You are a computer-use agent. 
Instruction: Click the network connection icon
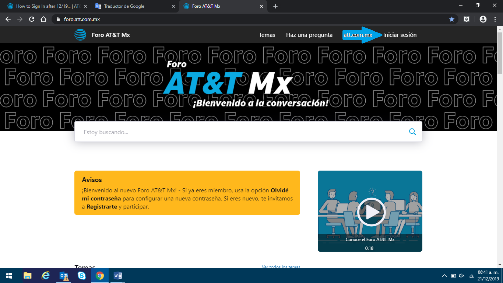(471, 276)
